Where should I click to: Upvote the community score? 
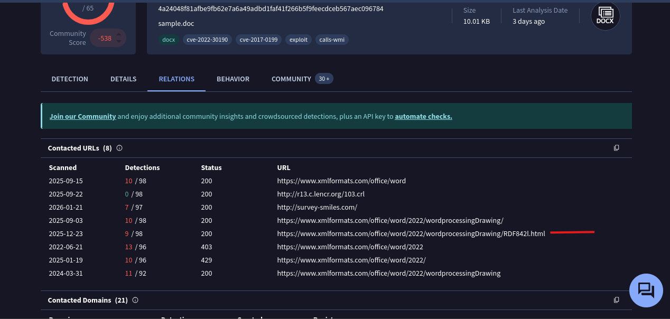(119, 34)
